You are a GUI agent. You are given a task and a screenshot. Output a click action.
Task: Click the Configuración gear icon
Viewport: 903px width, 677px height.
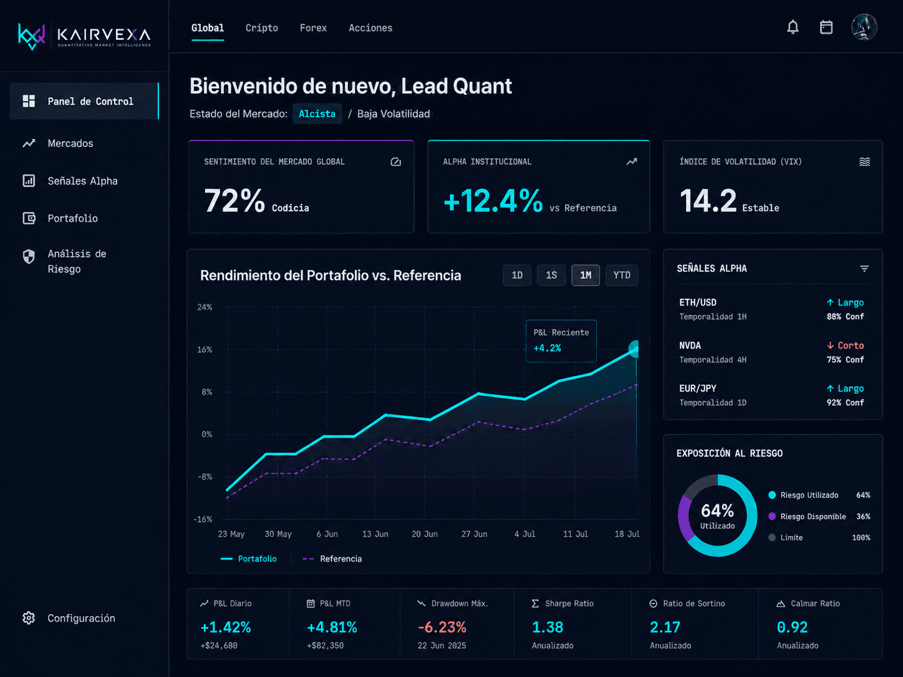point(29,618)
